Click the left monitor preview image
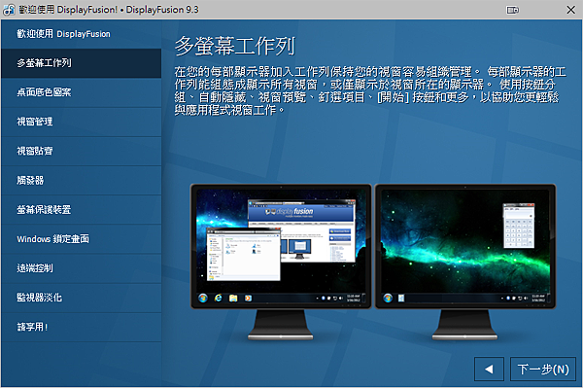 point(281,262)
